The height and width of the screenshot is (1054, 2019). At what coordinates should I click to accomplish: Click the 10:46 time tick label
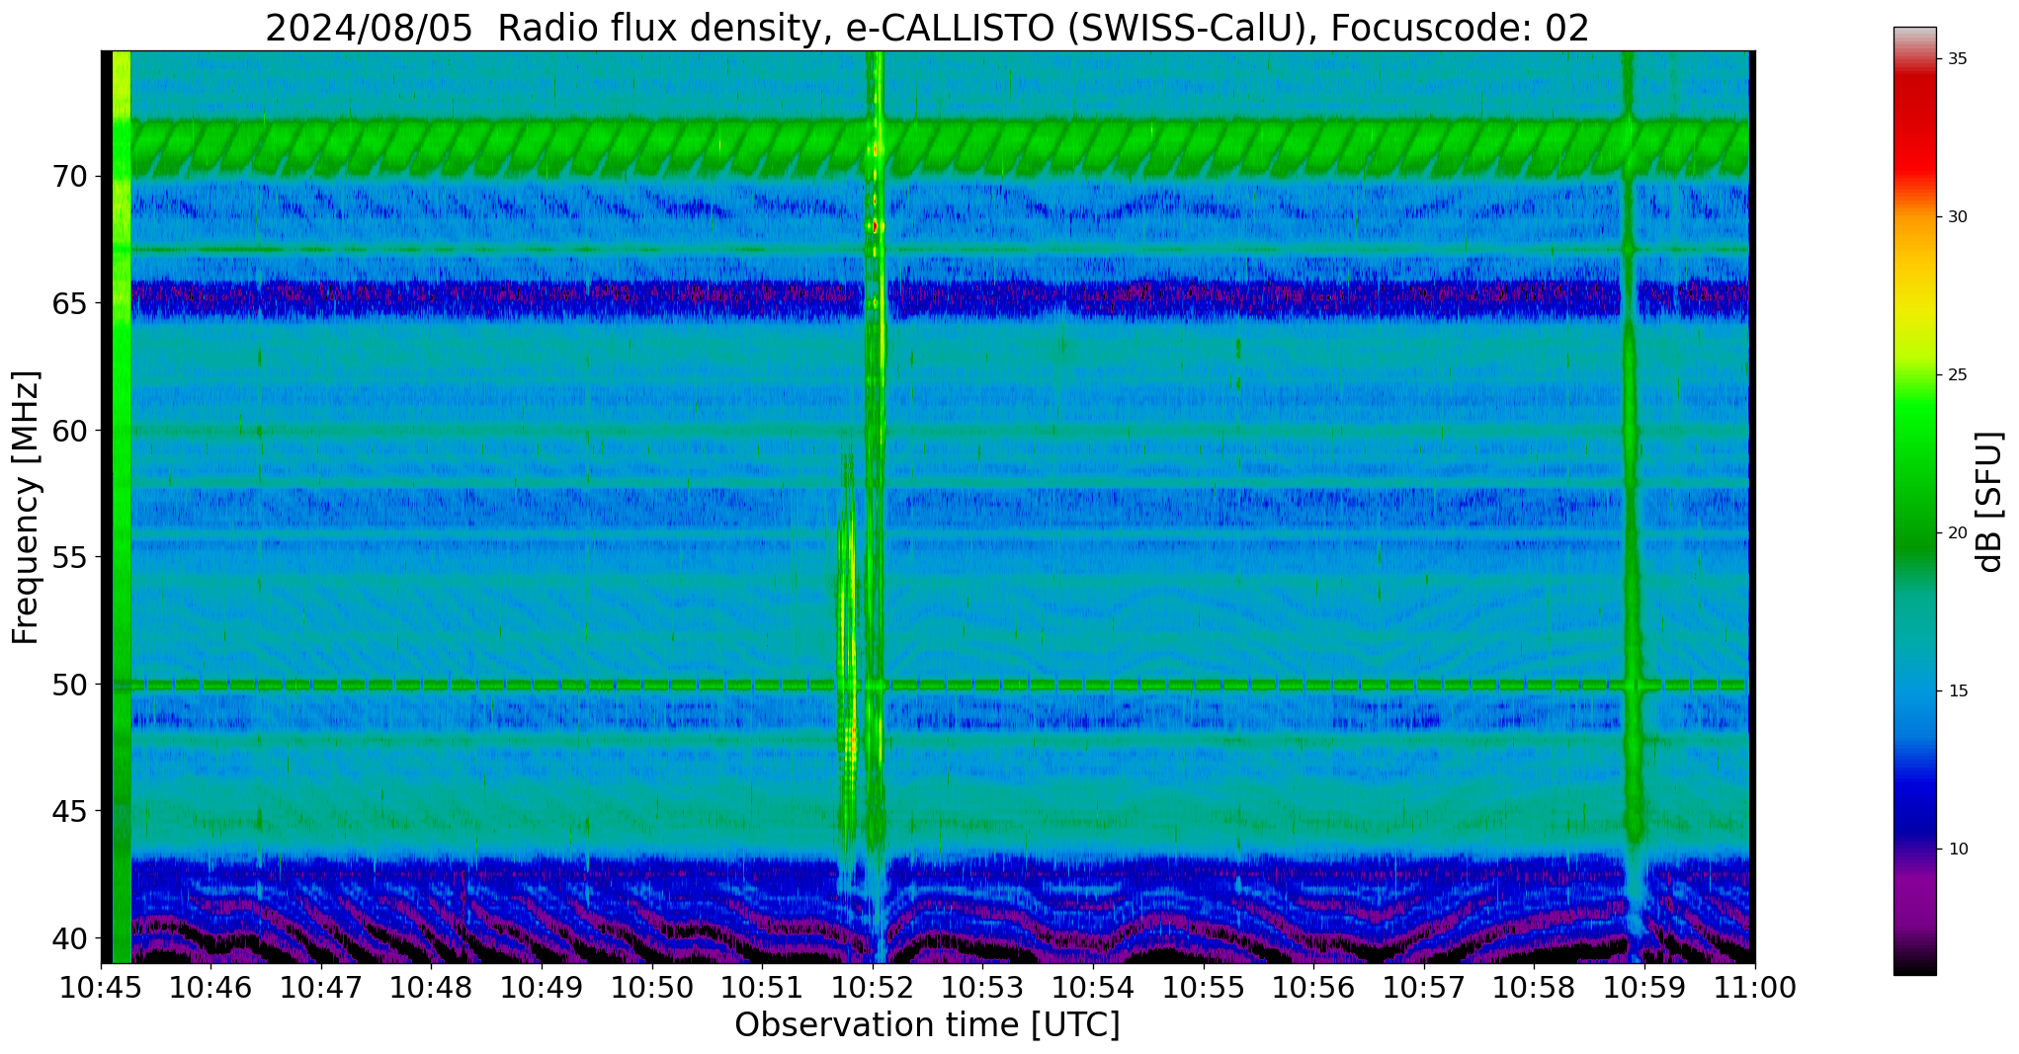(210, 987)
